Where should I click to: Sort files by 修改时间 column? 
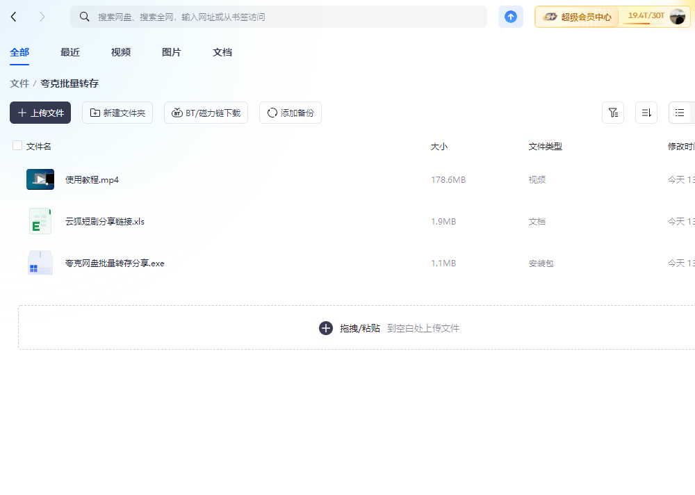682,146
